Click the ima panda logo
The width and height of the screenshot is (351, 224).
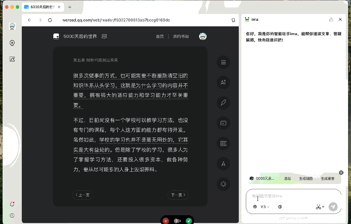point(247,20)
